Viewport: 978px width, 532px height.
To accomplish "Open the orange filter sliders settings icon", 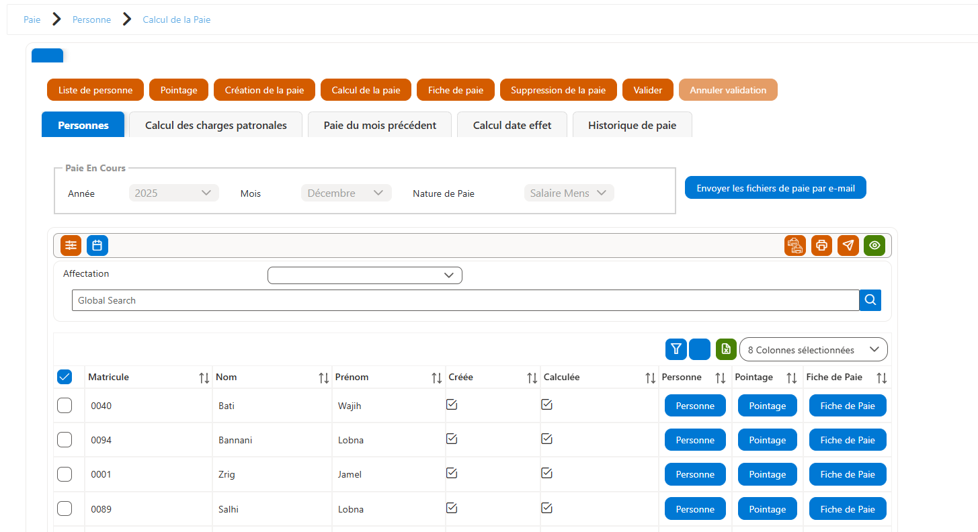I will 71,245.
